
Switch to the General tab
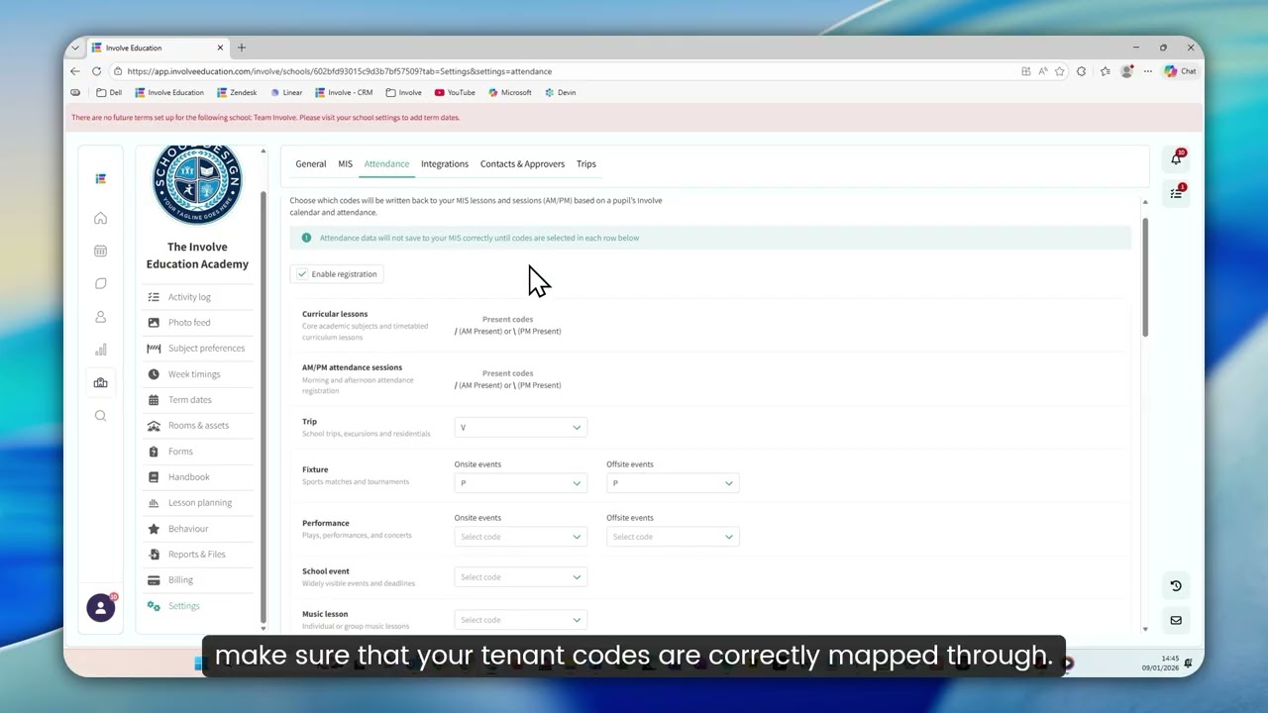310,164
